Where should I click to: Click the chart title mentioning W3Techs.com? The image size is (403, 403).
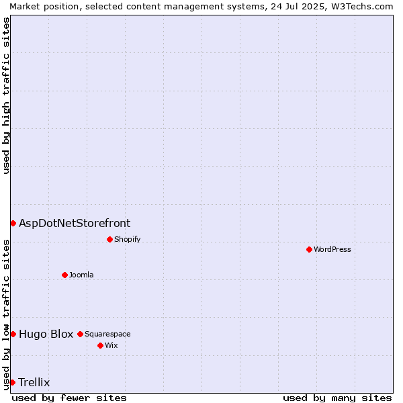[201, 7]
